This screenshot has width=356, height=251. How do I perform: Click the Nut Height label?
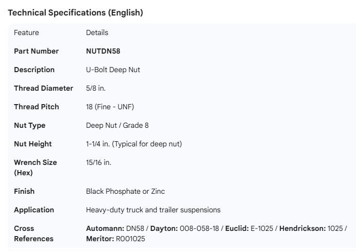pos(33,144)
